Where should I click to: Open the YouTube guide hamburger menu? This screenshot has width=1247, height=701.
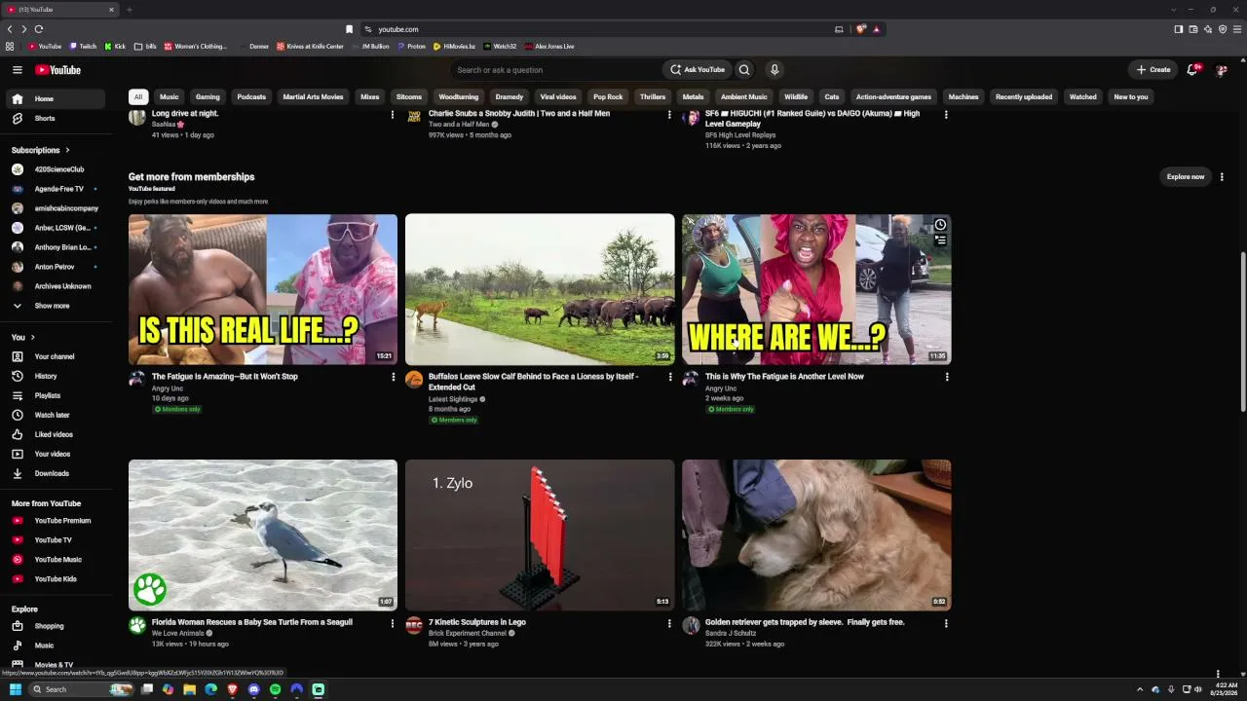pos(17,70)
